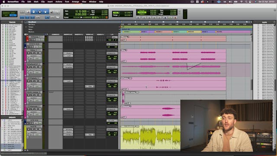
Task: Open the edit window view selector icon
Action: pos(26,34)
